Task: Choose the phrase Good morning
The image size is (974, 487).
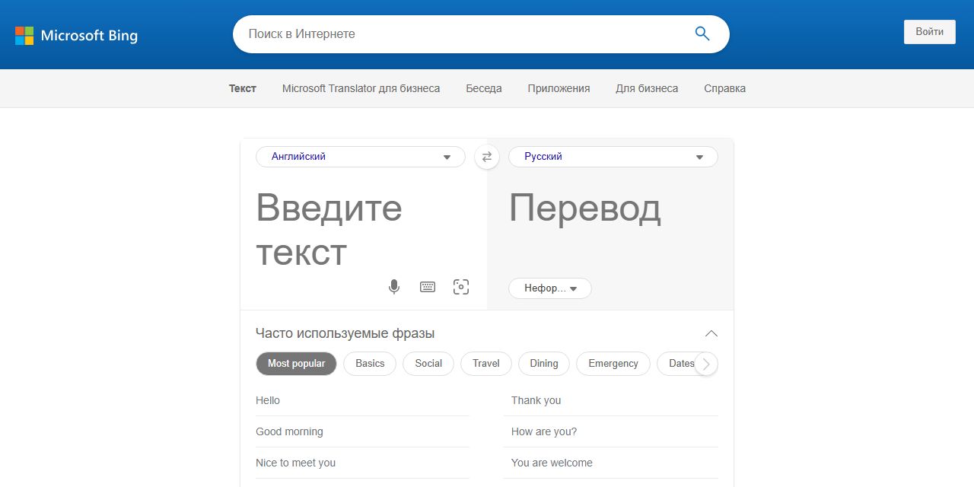Action: 362,431
